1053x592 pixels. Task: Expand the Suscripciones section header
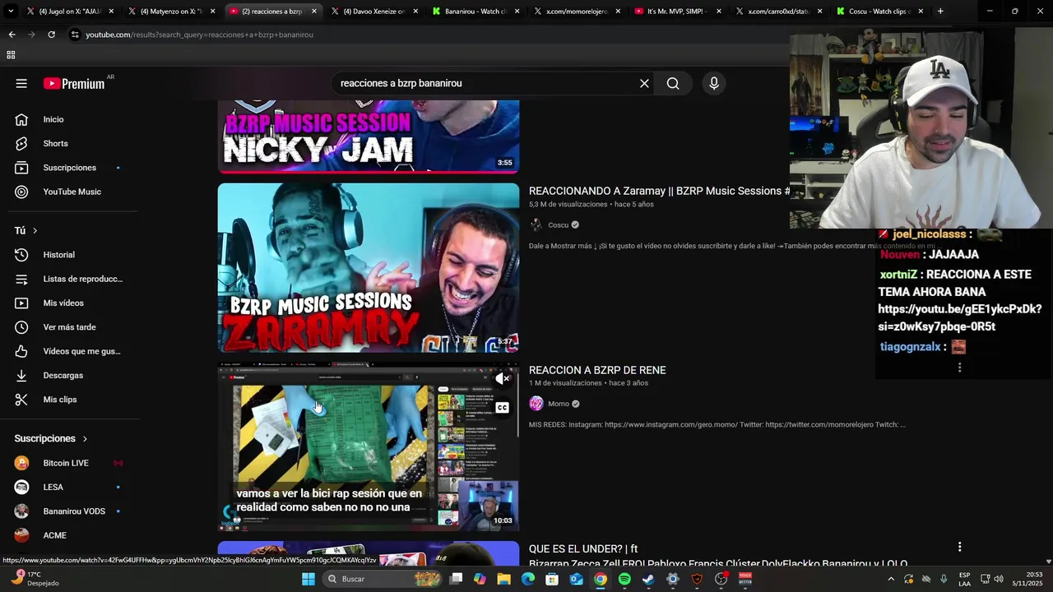click(x=51, y=439)
